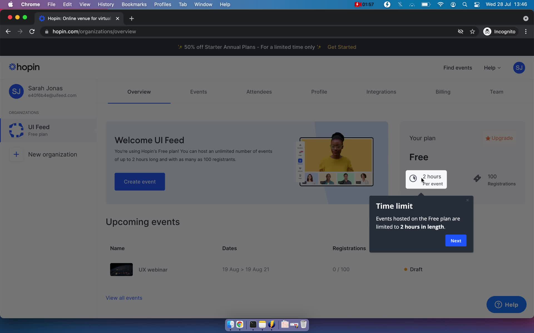Close the Hopin browser tab
The width and height of the screenshot is (534, 333).
(117, 18)
